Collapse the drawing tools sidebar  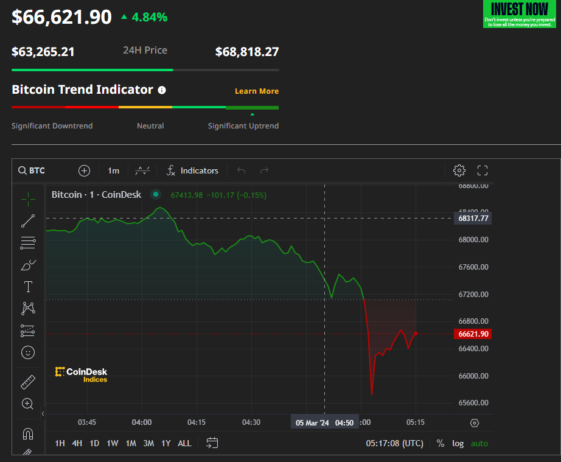pos(43,413)
